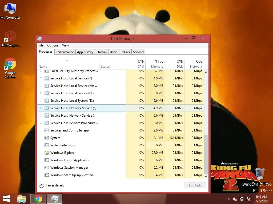The width and height of the screenshot is (273, 204).
Task: Launch Google Chrome from desktop icon
Action: coord(10,68)
